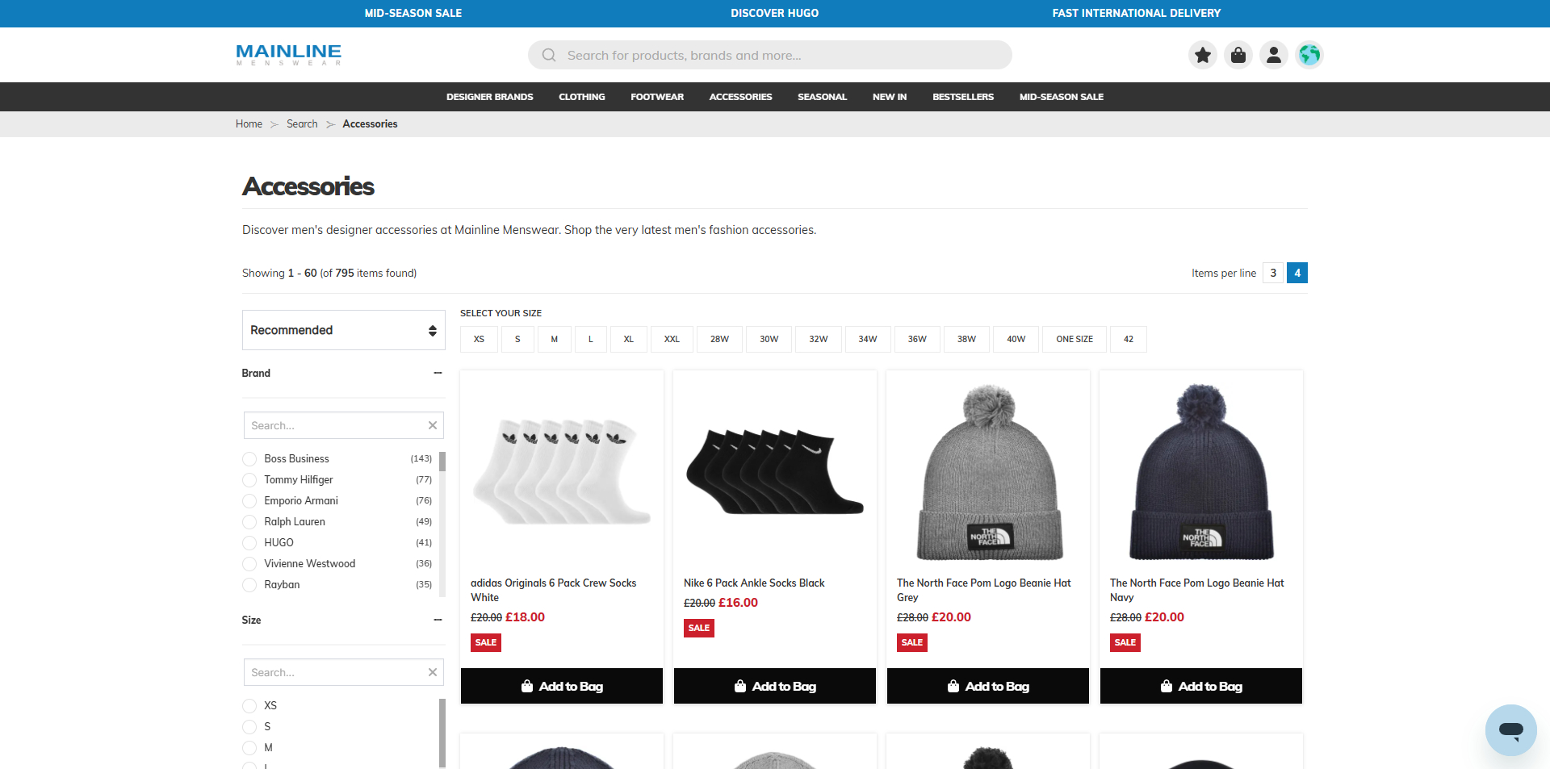Add adidas Originals Crew Socks to bag
Image resolution: width=1550 pixels, height=769 pixels.
[x=562, y=686]
